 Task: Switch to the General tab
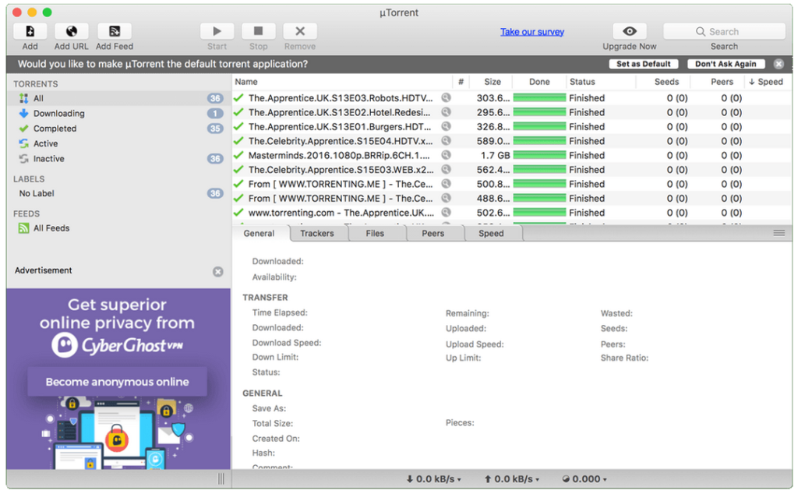[259, 234]
